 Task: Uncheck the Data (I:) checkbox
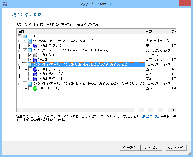point(30,60)
